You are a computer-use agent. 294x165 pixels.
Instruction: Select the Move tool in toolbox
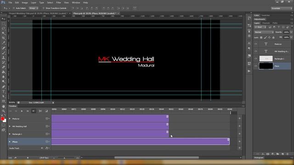[x=3, y=19]
